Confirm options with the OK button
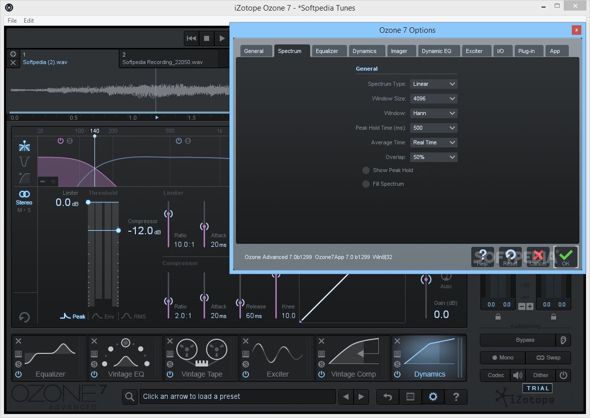The width and height of the screenshot is (590, 418). pos(566,257)
